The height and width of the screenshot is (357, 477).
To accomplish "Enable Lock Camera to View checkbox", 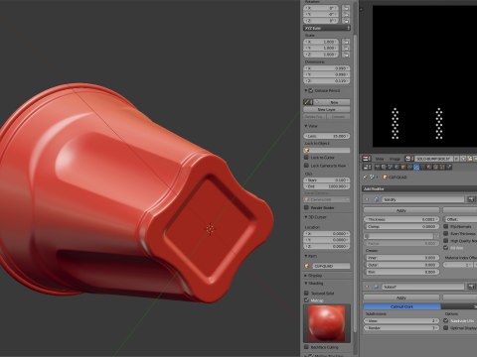I will coord(306,166).
